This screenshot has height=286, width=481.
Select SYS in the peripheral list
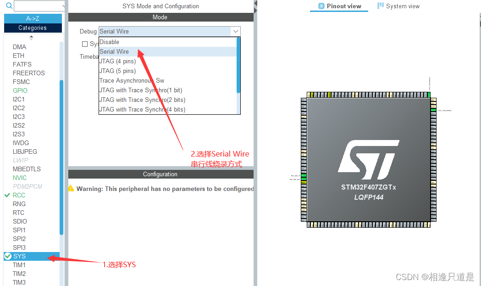point(32,256)
